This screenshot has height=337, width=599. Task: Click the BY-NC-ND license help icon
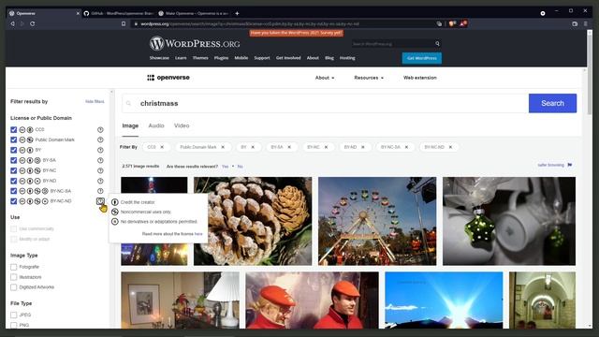tap(100, 201)
